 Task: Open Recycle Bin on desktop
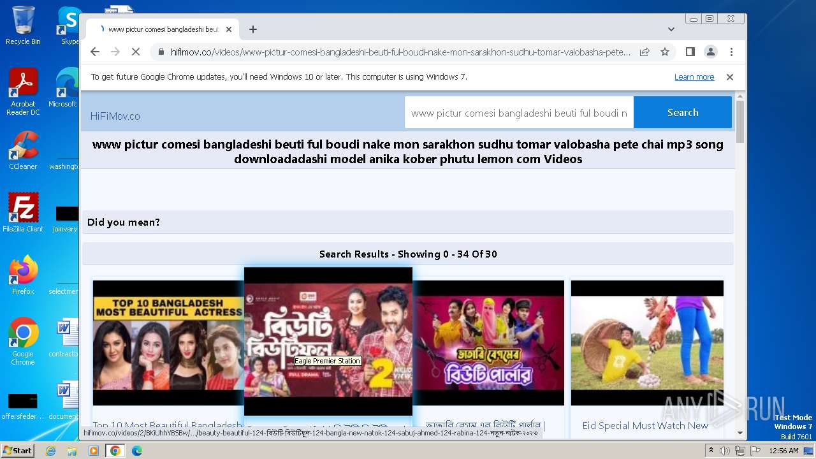coord(23,25)
